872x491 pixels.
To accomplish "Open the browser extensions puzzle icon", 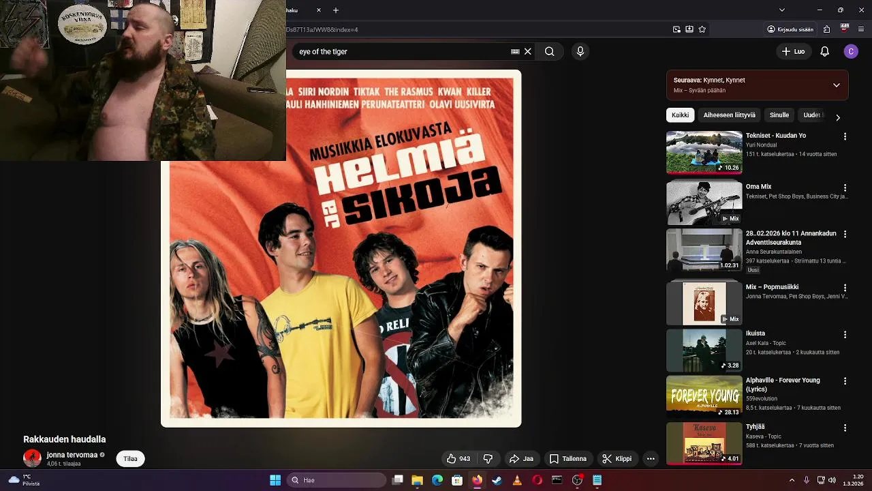I will pos(826,29).
